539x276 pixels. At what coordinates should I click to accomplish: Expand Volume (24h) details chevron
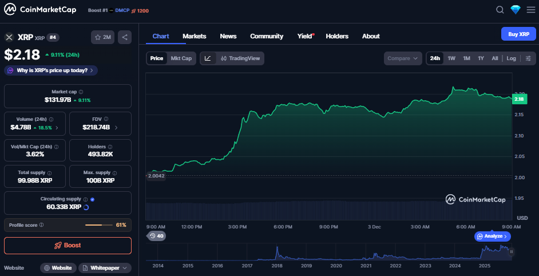(x=57, y=128)
